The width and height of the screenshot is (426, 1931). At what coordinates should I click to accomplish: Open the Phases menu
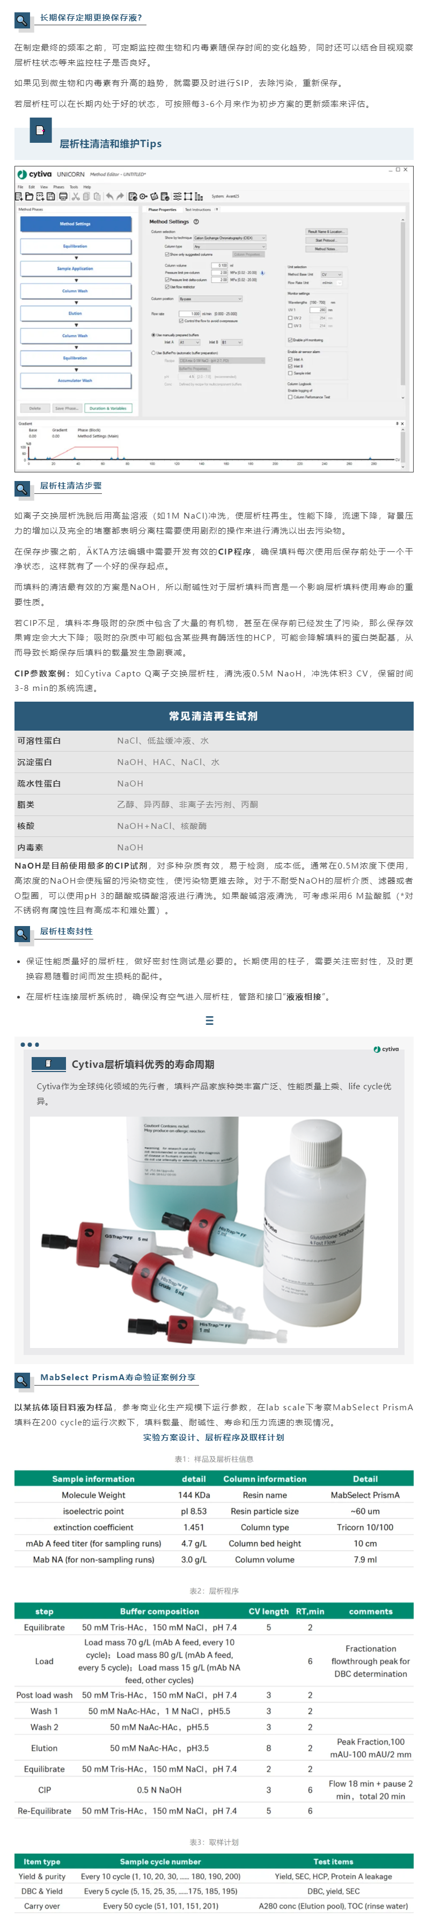(x=58, y=187)
